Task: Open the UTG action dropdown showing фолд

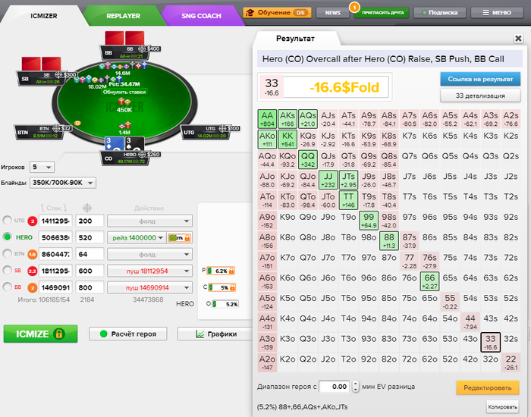Action: click(x=149, y=221)
